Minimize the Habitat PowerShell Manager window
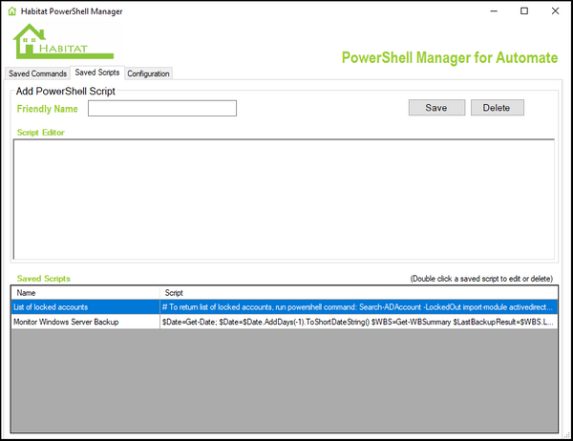 494,10
